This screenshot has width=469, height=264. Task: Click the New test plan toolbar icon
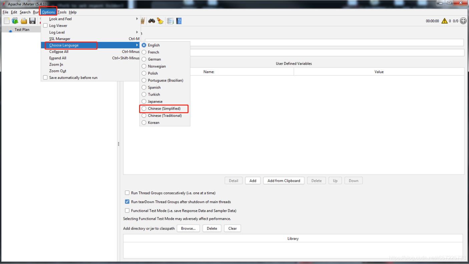(7, 21)
